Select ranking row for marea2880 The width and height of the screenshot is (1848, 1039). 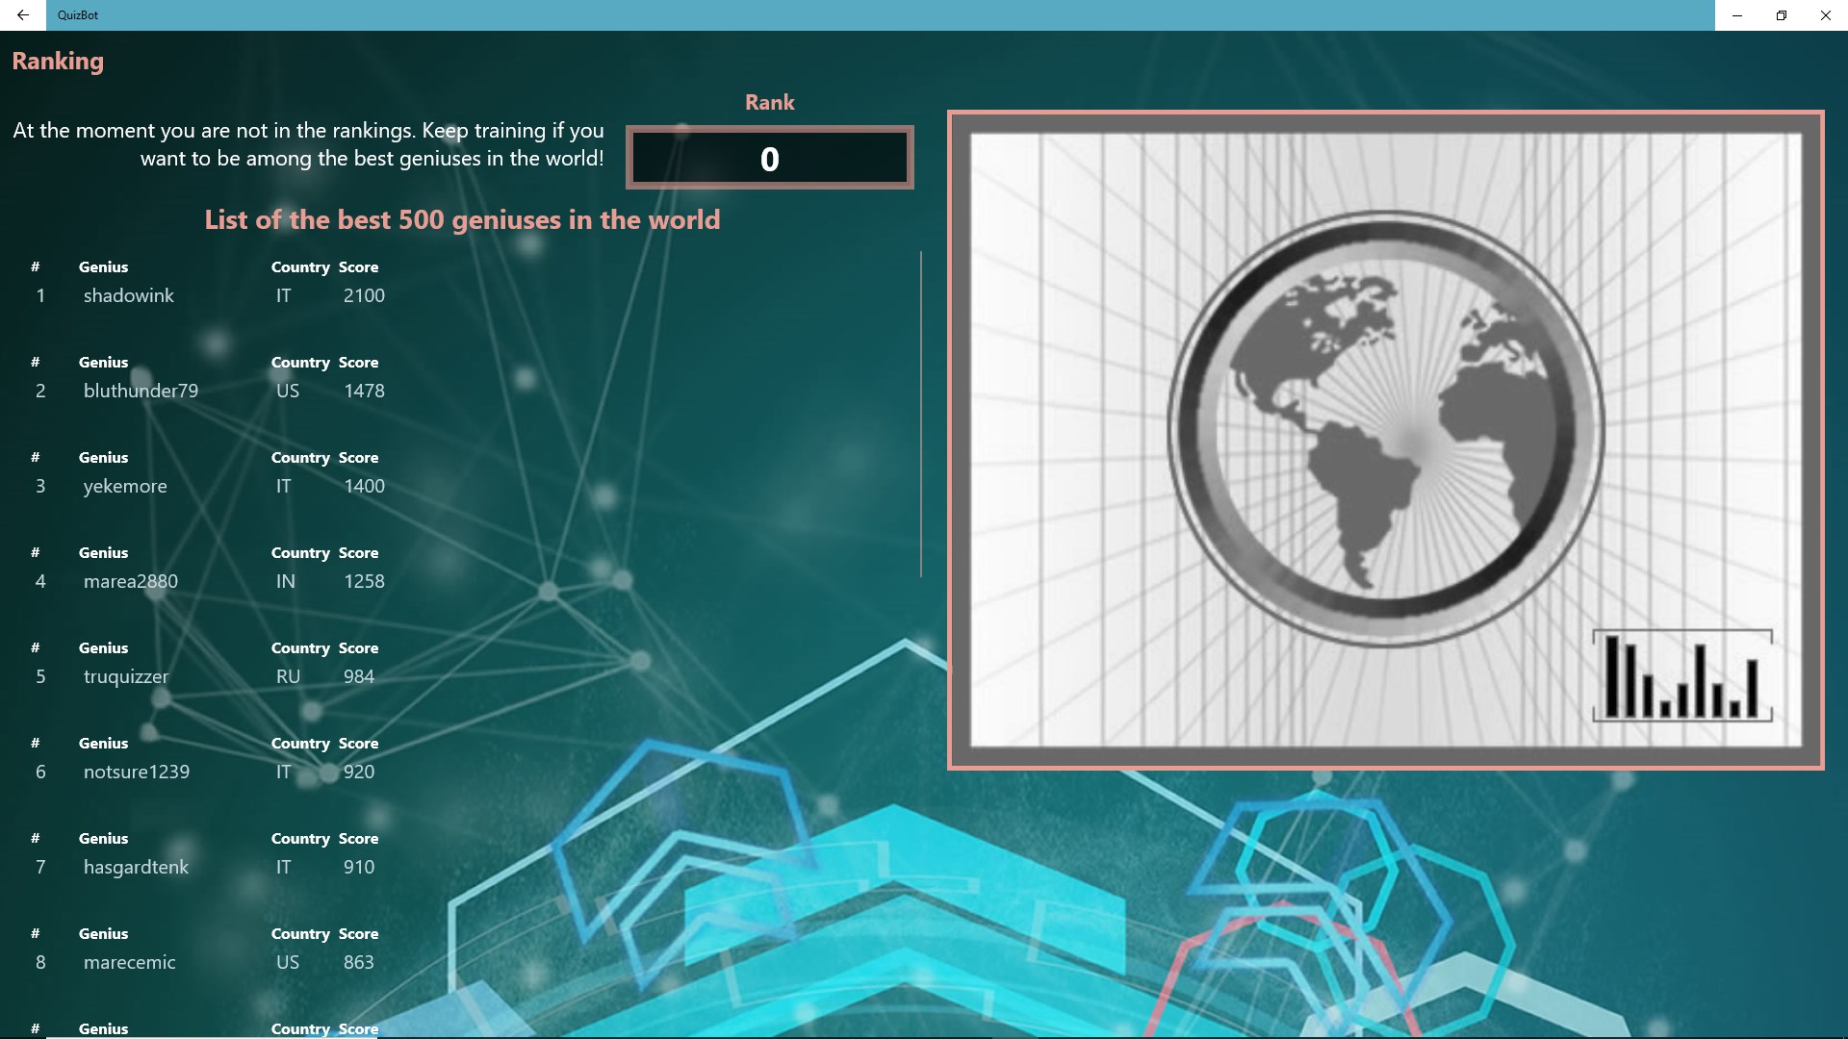[x=131, y=581]
